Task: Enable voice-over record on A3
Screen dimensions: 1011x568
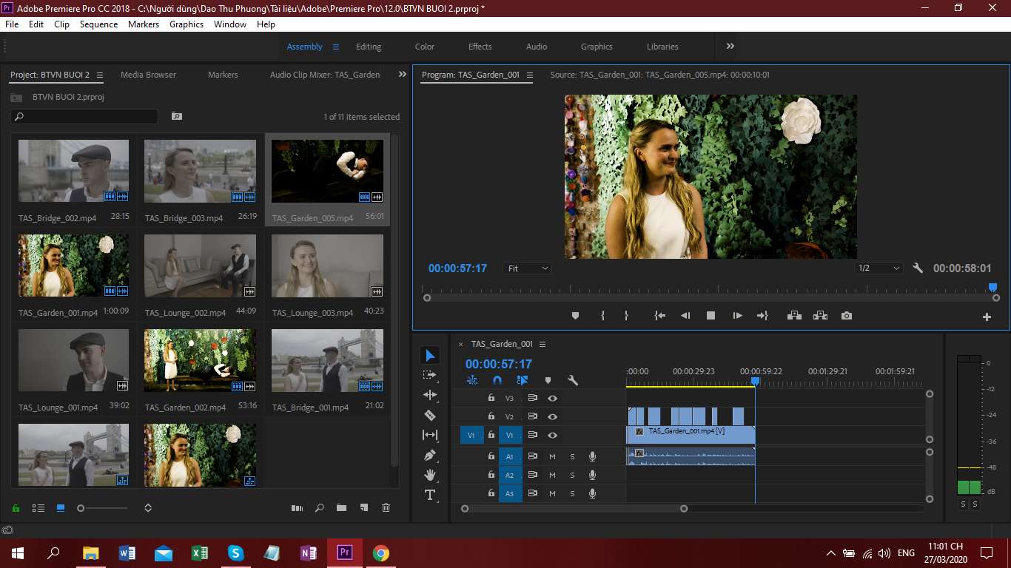Action: tap(592, 493)
